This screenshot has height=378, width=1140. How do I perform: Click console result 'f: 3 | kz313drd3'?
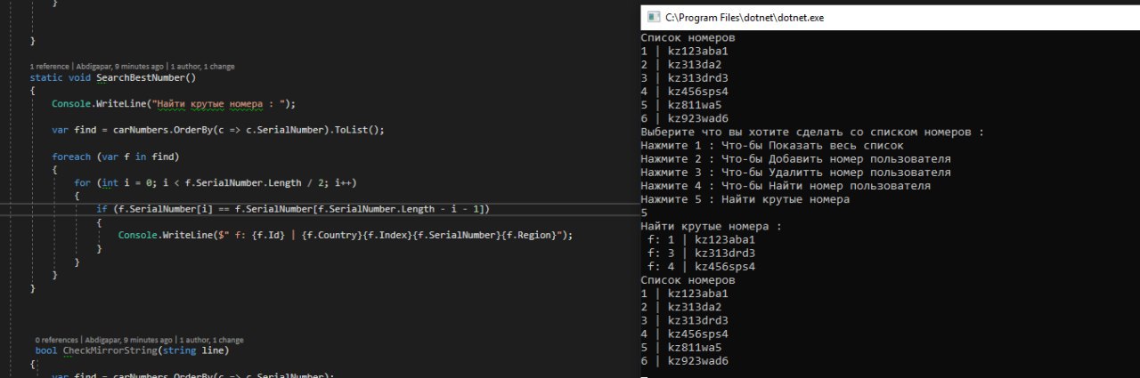(x=701, y=253)
